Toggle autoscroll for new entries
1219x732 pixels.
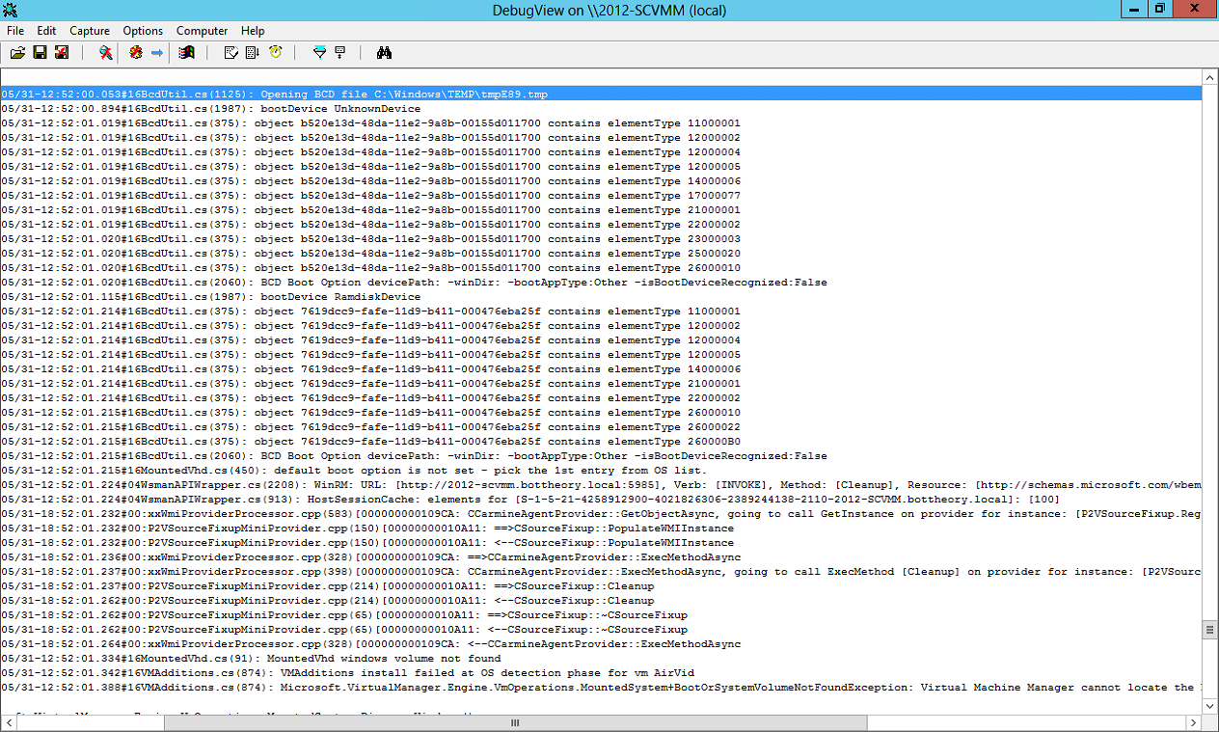[x=254, y=52]
